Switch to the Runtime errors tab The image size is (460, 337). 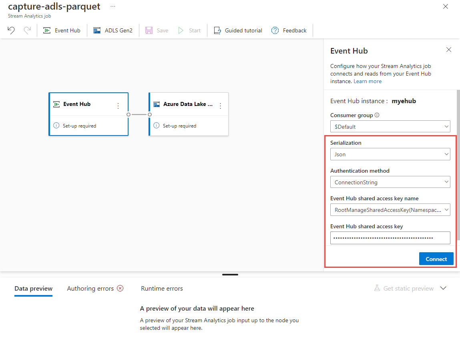(x=162, y=288)
